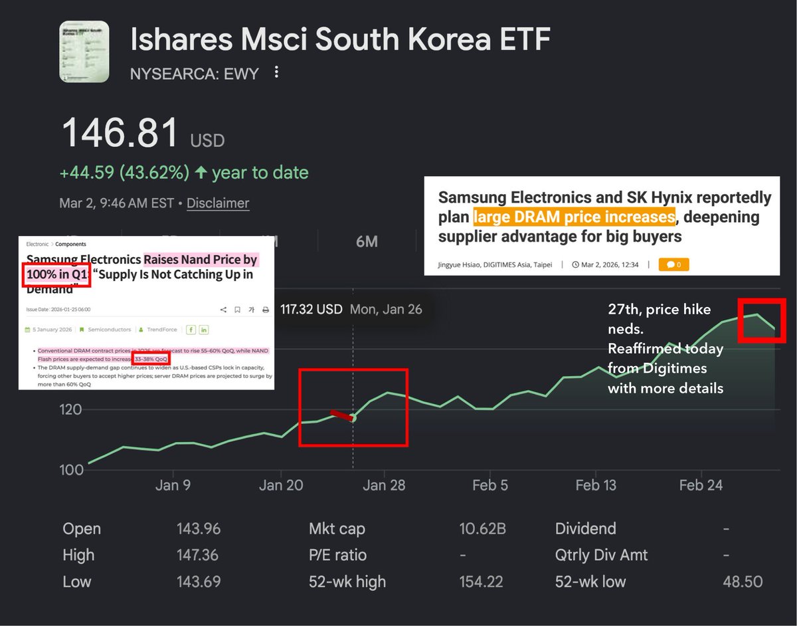Select the 6M chart range tab
Screen dimensions: 797x626
[367, 241]
